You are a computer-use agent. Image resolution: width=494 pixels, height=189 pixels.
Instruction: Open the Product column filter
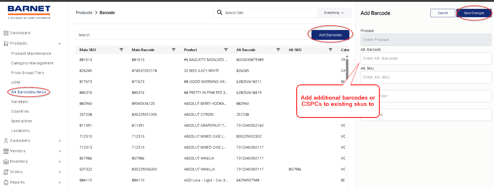[x=226, y=50]
